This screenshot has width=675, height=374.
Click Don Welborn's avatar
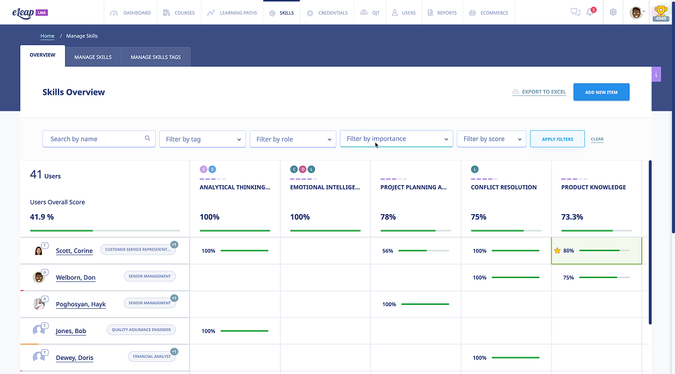tap(39, 277)
